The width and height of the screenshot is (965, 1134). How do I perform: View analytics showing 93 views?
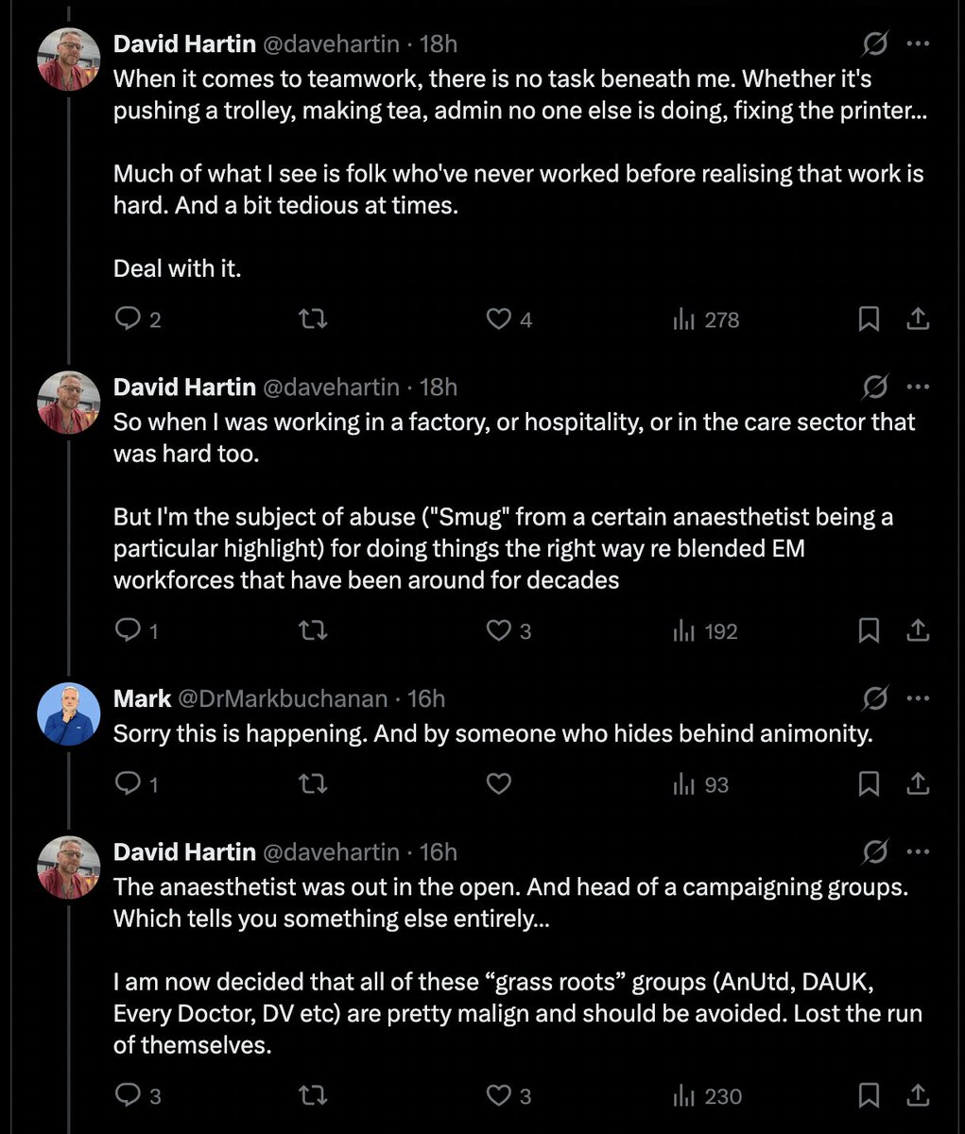click(x=700, y=783)
